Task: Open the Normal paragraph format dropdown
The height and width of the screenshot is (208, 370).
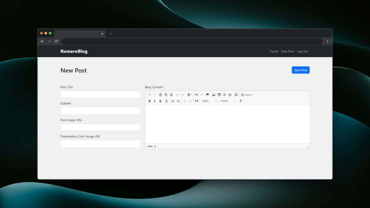Action: coord(228,101)
